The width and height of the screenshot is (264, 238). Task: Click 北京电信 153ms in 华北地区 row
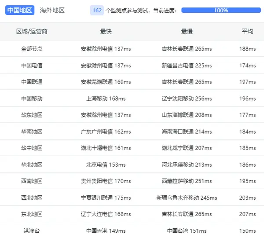click(x=106, y=165)
